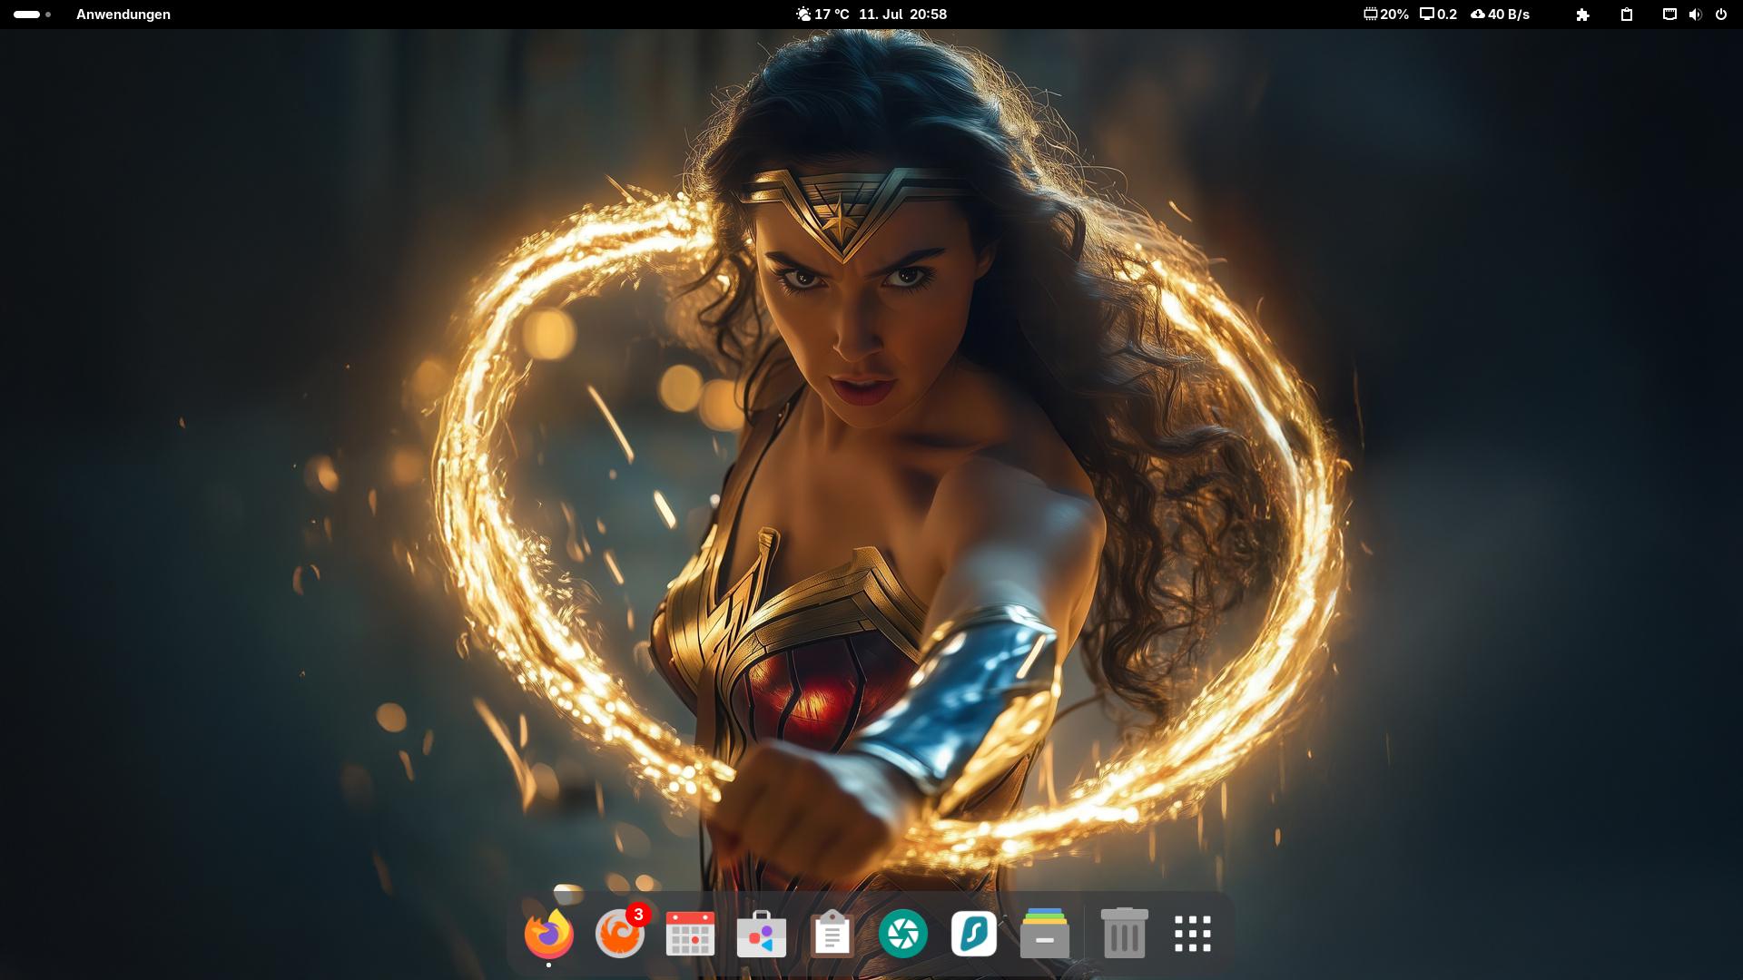This screenshot has width=1743, height=980.
Task: Open Firefox from the dock
Action: coord(548,934)
